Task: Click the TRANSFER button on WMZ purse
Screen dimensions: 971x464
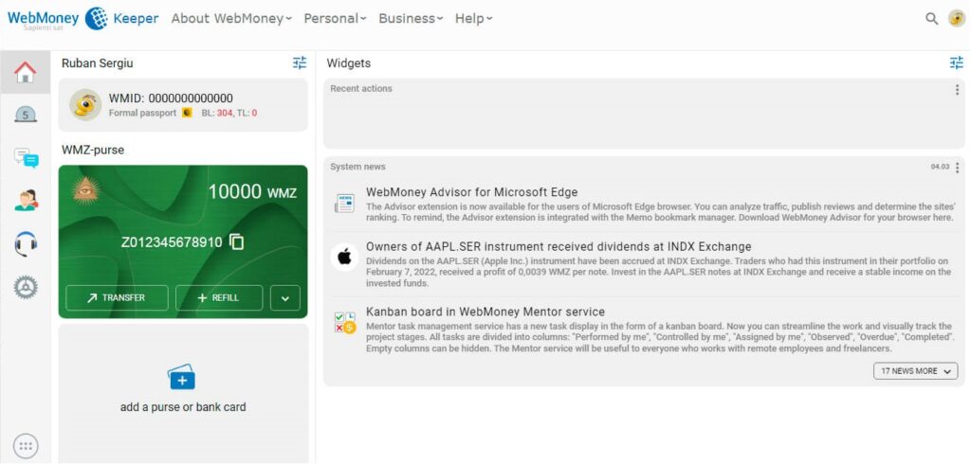Action: point(117,298)
